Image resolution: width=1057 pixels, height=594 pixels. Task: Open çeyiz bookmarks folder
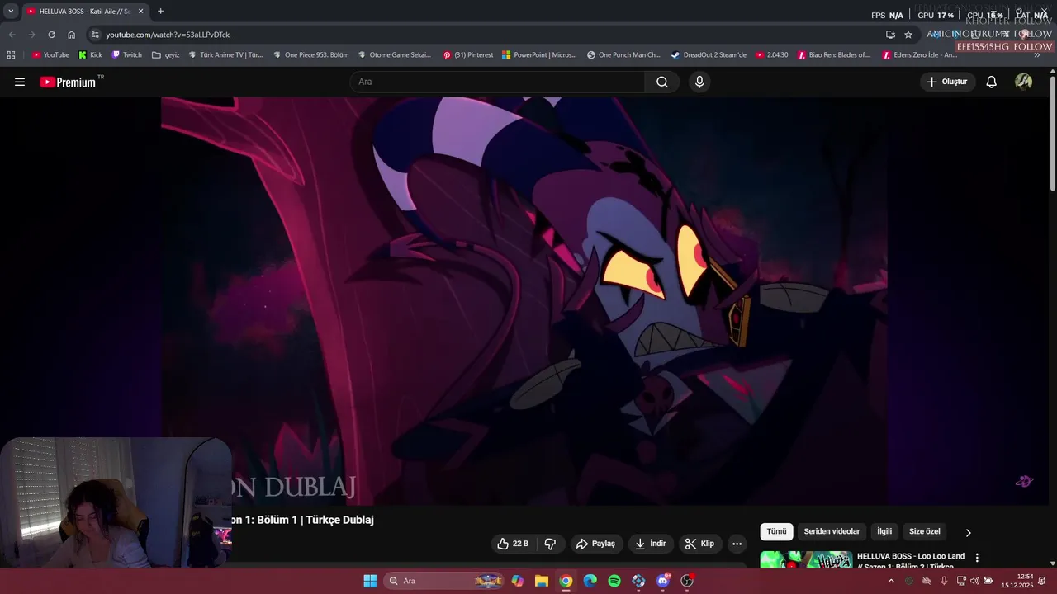click(166, 55)
